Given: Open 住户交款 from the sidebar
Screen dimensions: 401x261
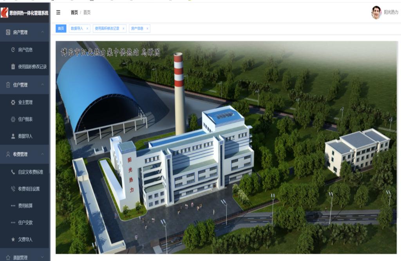Looking at the screenshot, I should pyautogui.click(x=25, y=223).
